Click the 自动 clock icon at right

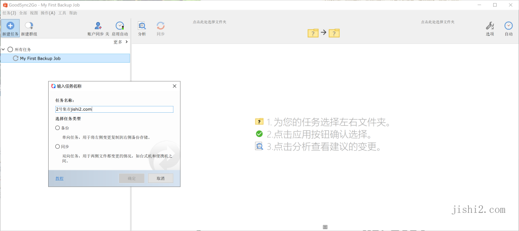(x=508, y=26)
